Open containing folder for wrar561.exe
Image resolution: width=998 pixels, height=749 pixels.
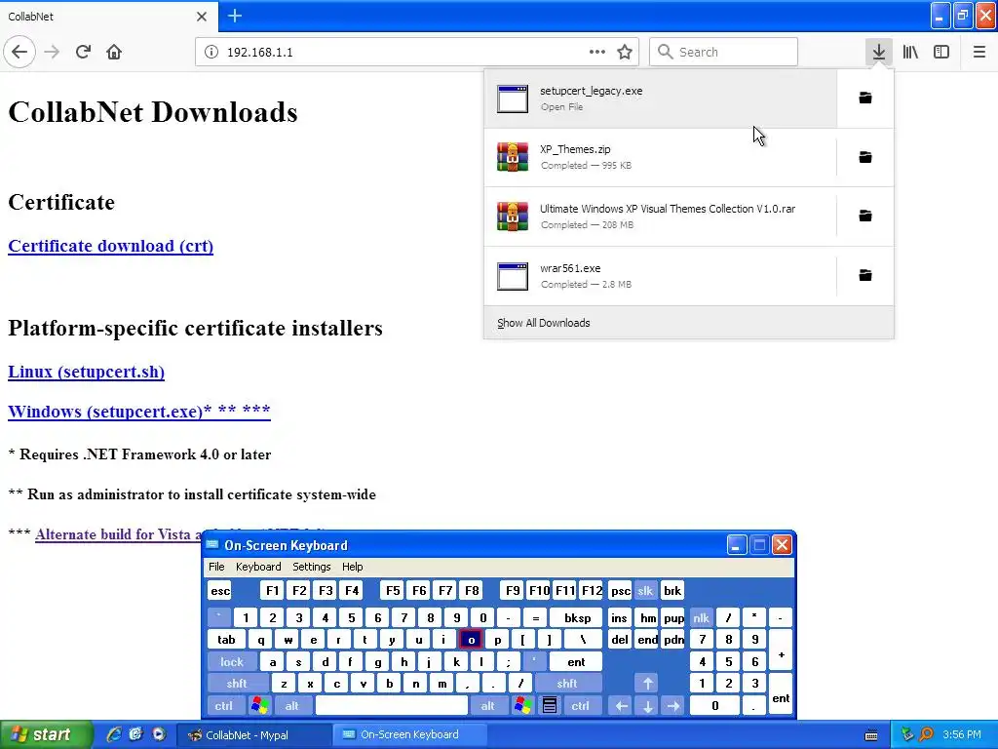(x=865, y=275)
